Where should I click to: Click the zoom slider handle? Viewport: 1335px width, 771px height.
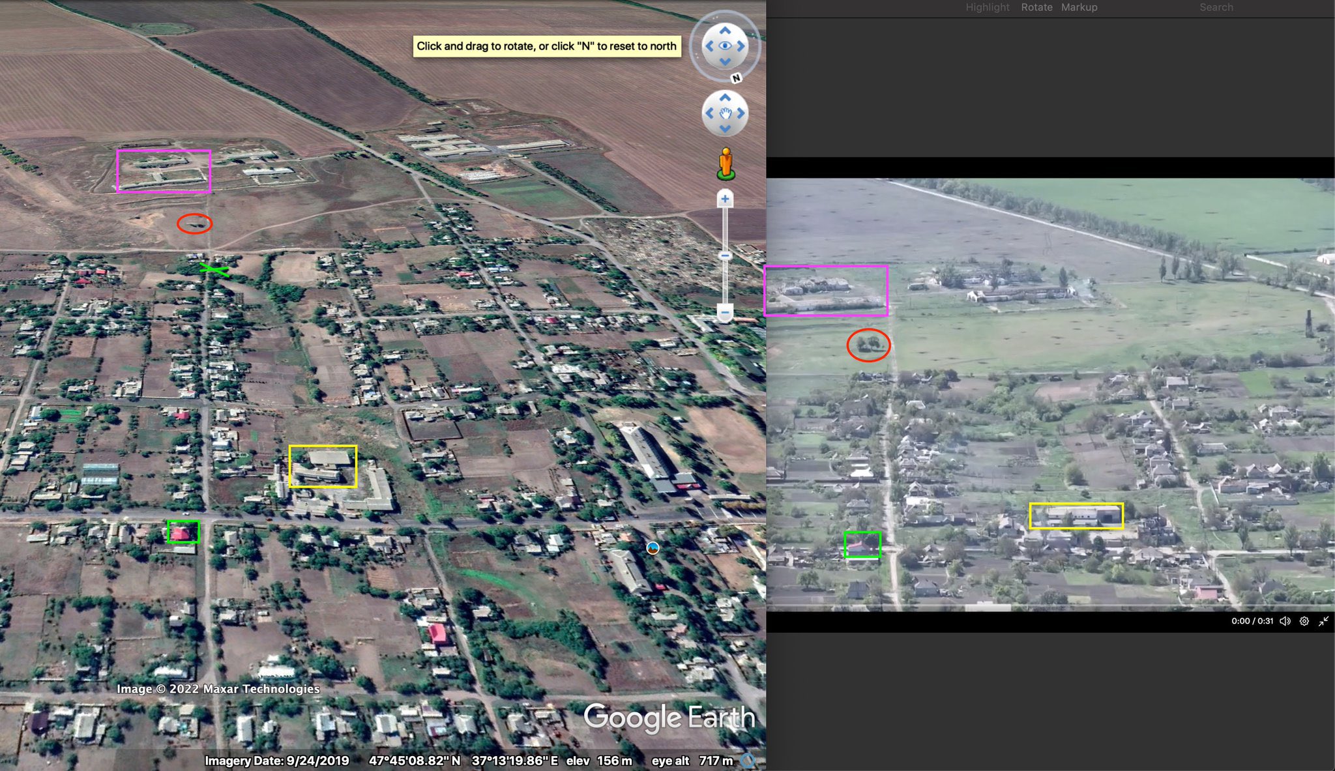click(x=725, y=256)
